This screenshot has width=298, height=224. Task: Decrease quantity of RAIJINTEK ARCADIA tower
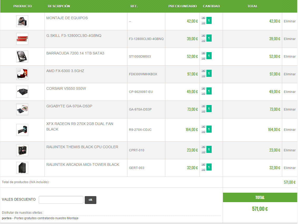(203, 170)
